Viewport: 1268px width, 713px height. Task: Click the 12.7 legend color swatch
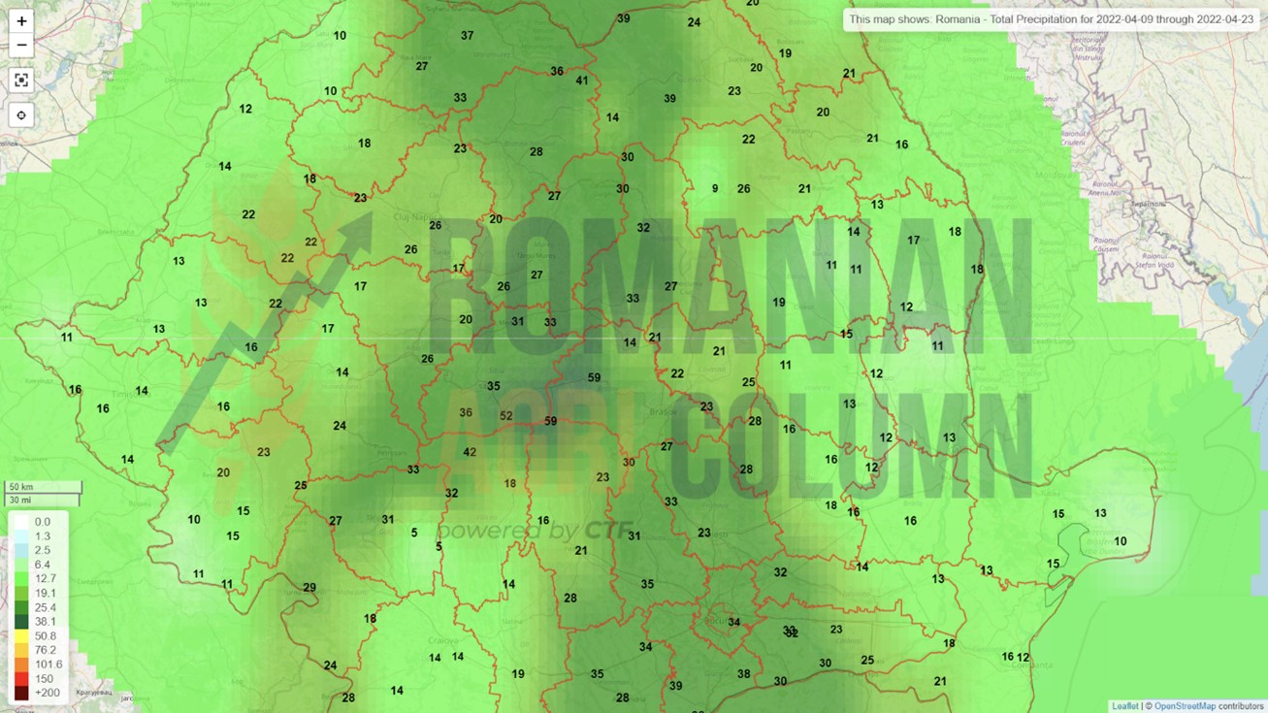[21, 579]
